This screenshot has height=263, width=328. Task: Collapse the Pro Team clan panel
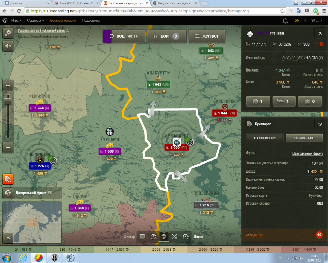pos(320,33)
